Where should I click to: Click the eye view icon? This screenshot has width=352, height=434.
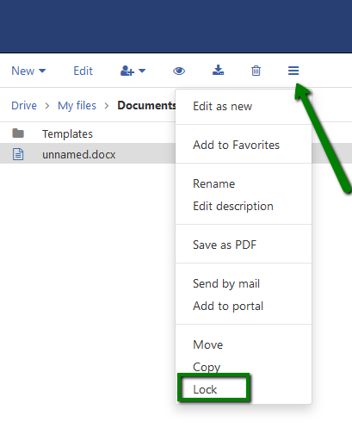tap(179, 71)
